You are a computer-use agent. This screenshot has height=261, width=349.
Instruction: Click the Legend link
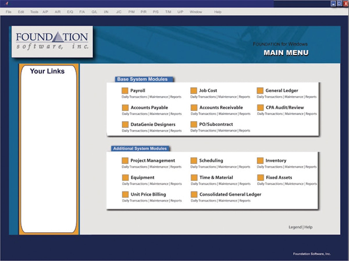(295, 227)
